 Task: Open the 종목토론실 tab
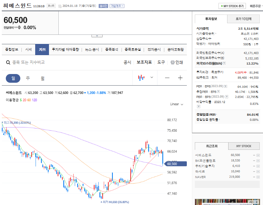tap(133, 49)
